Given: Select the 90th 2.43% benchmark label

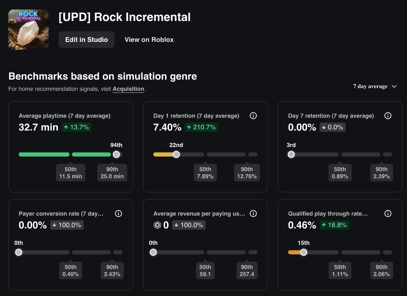Looking at the screenshot, I should [x=112, y=271].
